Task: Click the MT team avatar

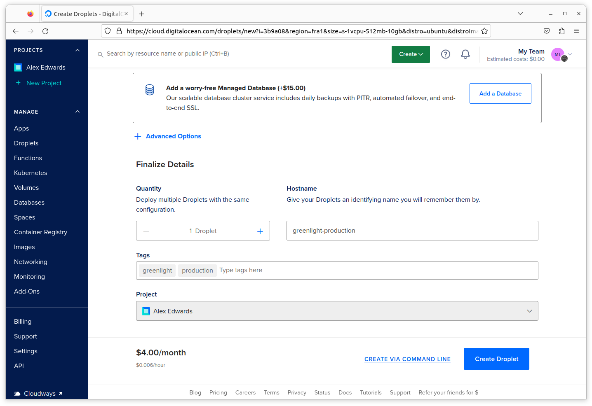Action: [558, 54]
